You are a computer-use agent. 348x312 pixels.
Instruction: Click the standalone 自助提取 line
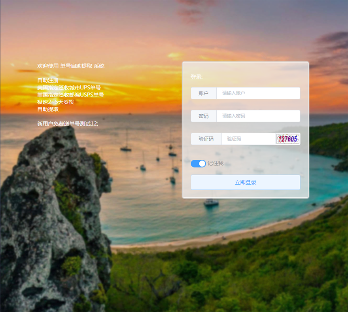click(x=48, y=109)
